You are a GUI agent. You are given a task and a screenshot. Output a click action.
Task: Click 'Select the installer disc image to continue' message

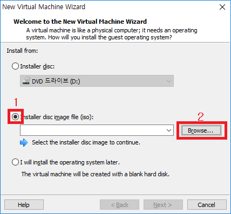(86, 142)
